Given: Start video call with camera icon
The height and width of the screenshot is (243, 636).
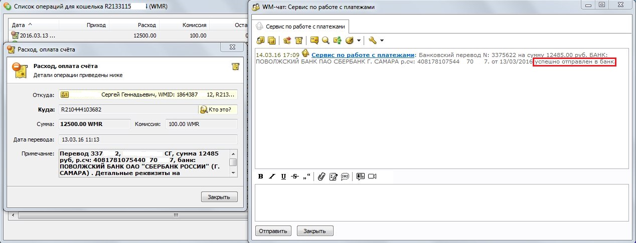Looking at the screenshot, I should tap(372, 176).
